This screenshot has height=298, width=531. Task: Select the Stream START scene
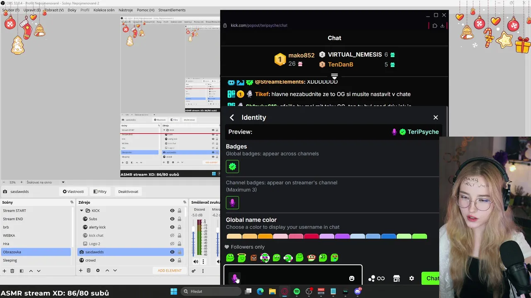(36, 211)
